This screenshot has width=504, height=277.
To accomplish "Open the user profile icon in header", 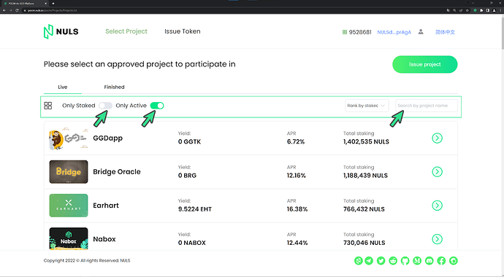I will [x=421, y=32].
